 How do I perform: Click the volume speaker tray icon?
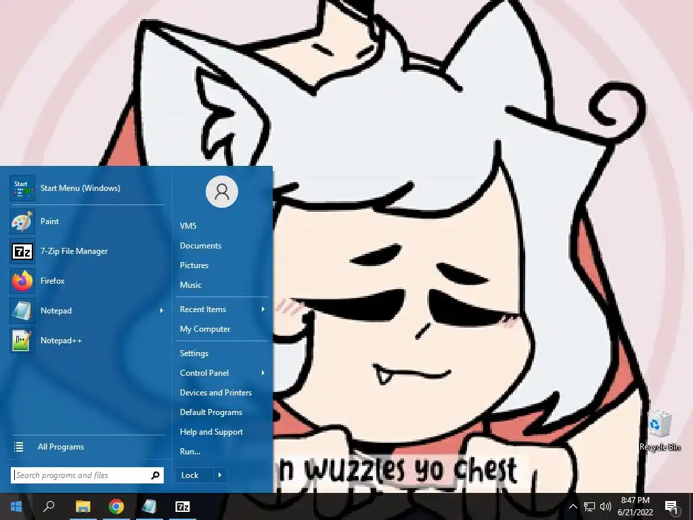coord(606,506)
